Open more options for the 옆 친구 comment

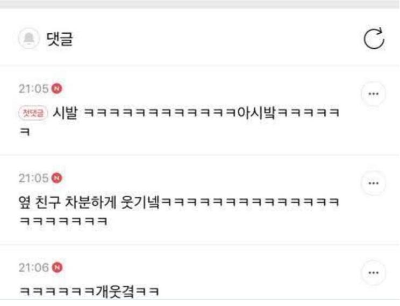(374, 183)
